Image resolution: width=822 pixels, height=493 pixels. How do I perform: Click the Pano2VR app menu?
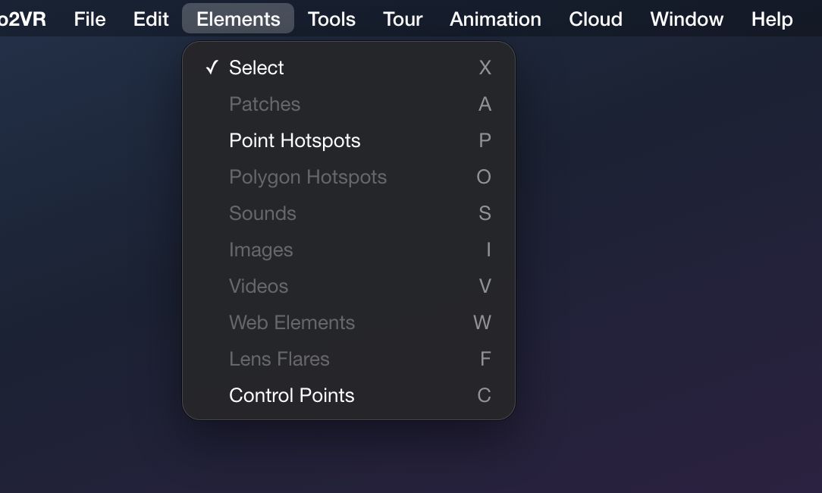point(22,19)
